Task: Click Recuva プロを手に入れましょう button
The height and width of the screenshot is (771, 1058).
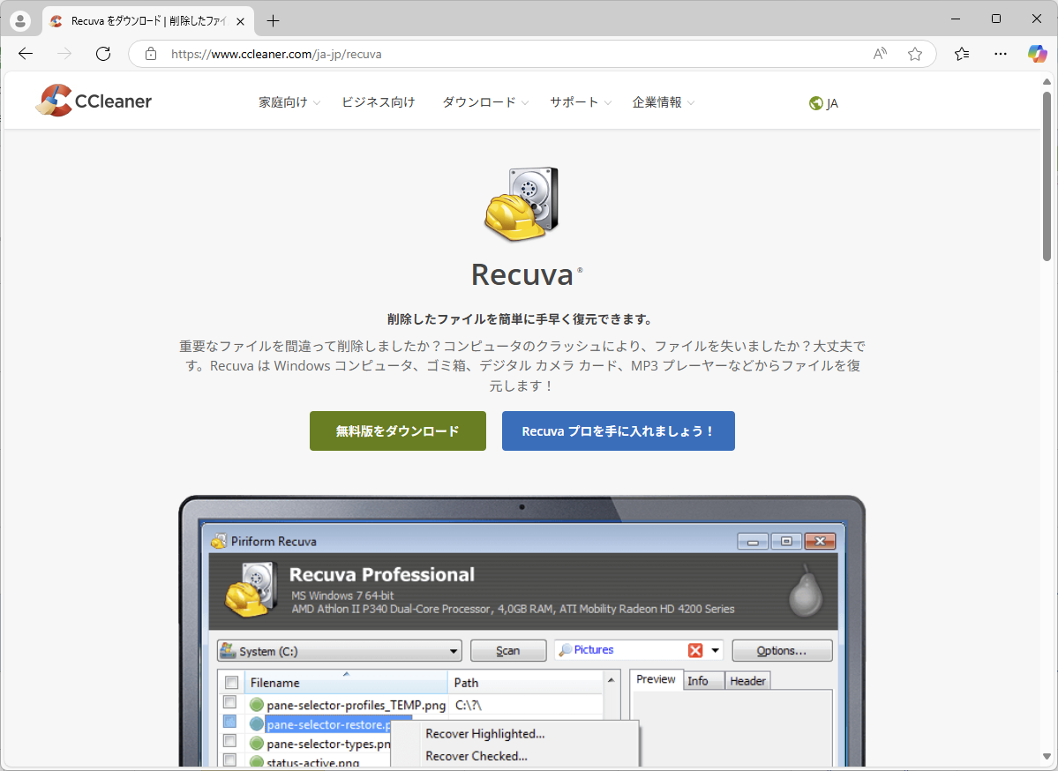Action: click(x=618, y=431)
